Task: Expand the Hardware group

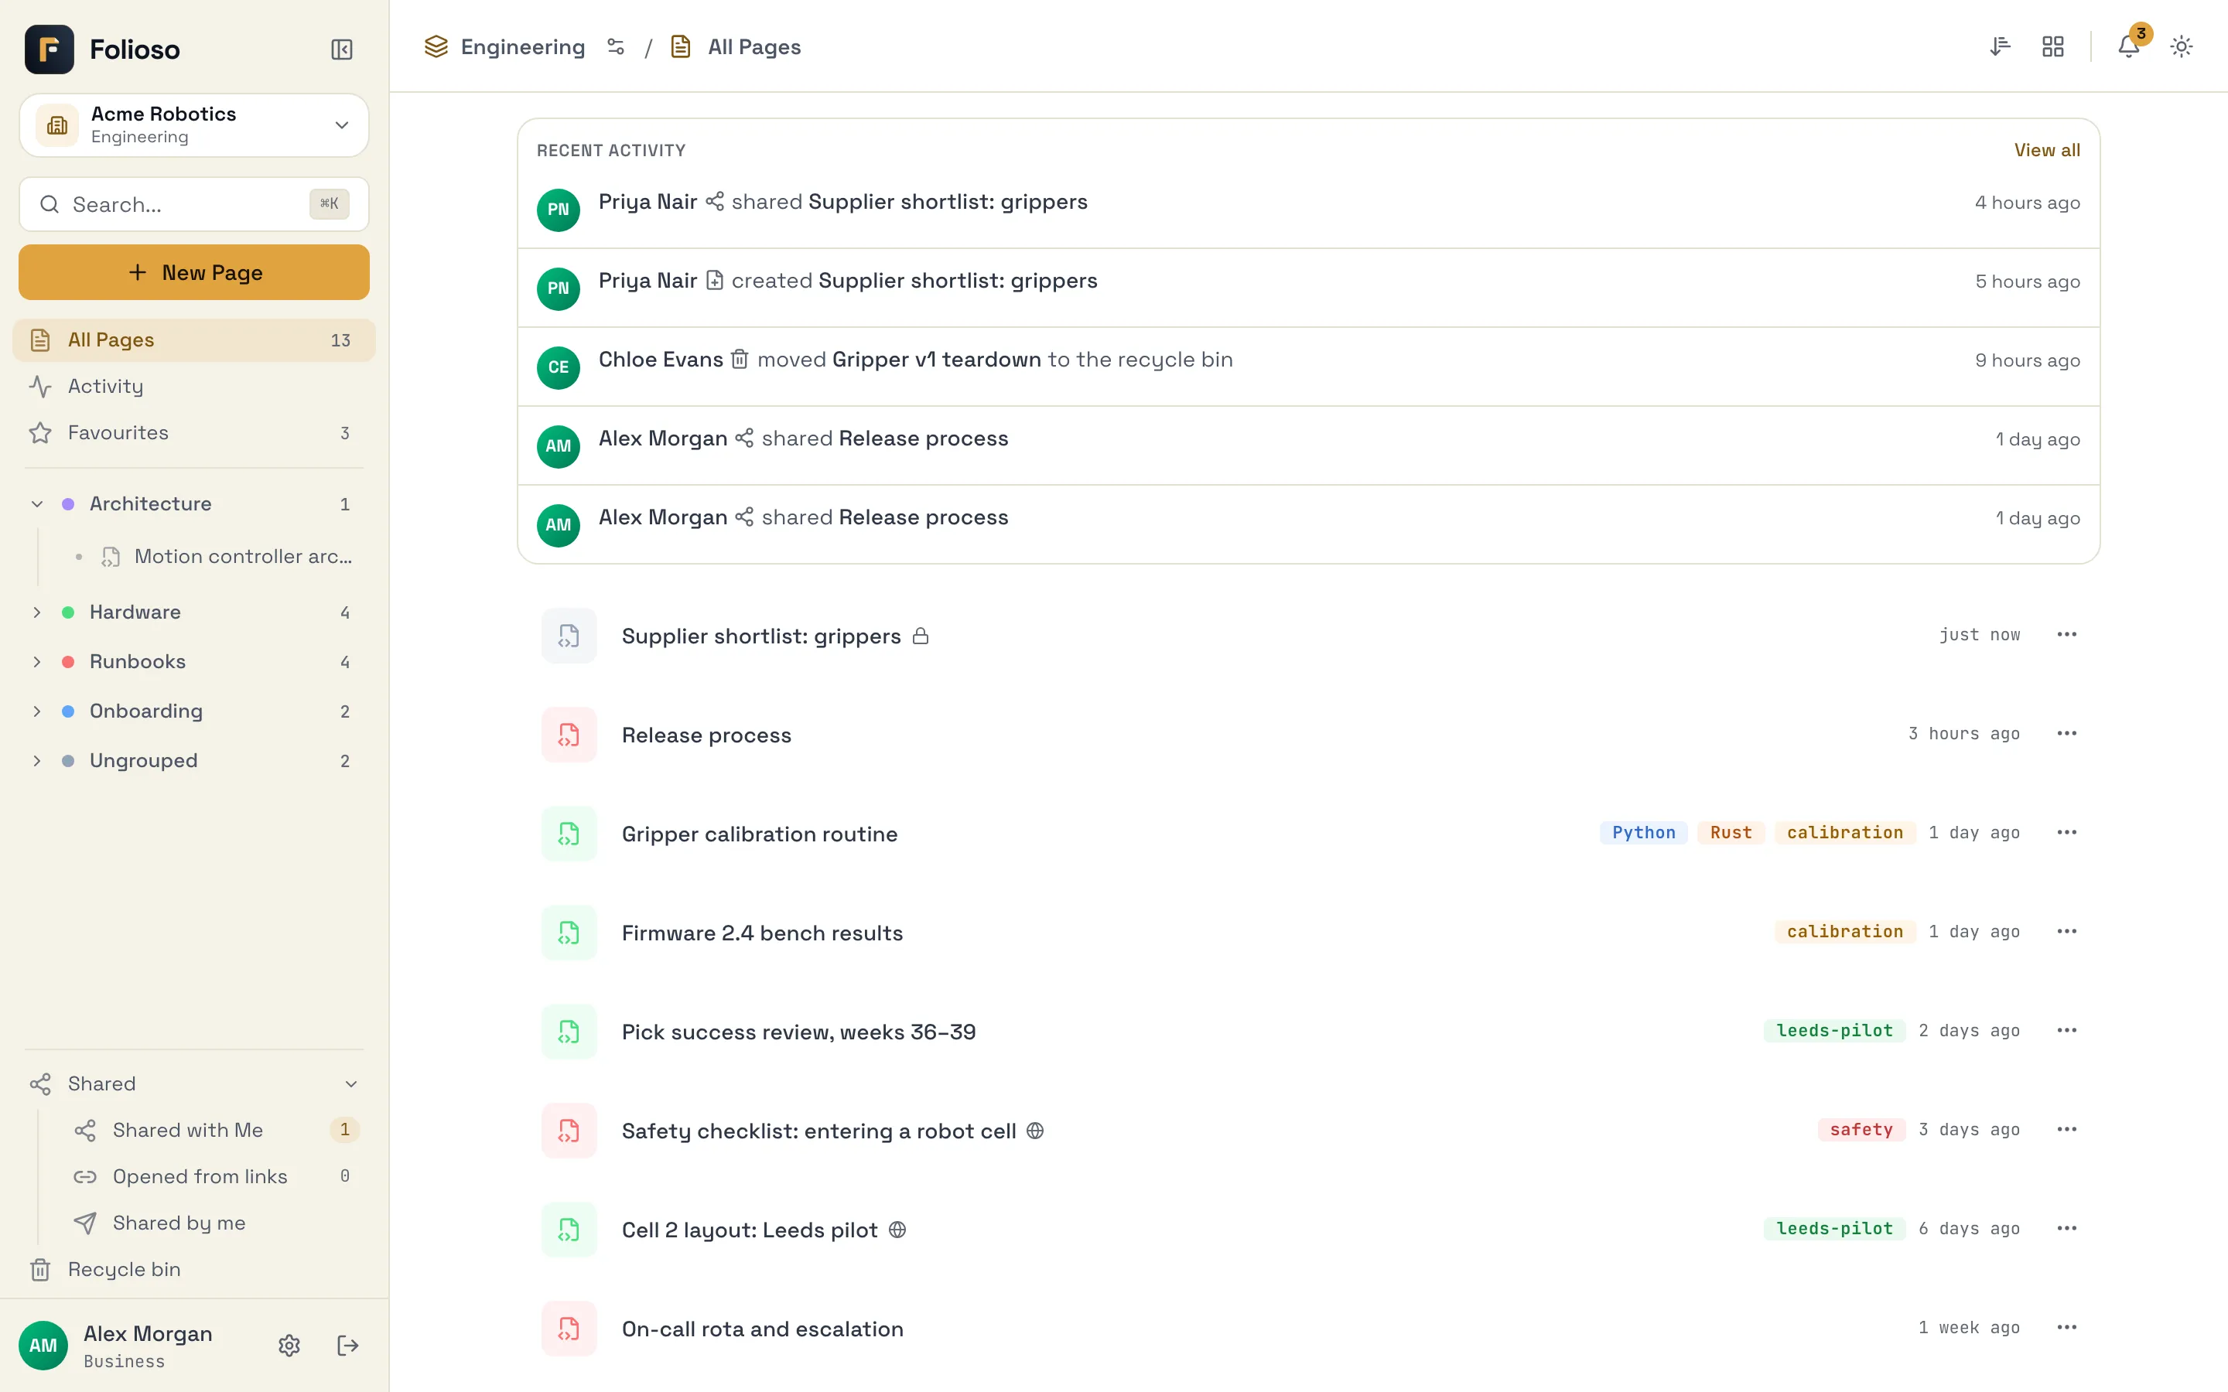Action: tap(37, 612)
